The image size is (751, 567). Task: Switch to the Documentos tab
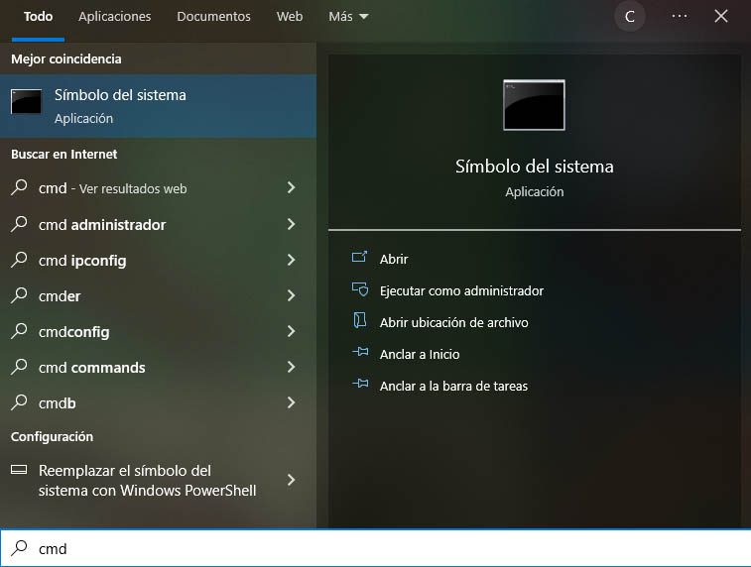tap(213, 17)
